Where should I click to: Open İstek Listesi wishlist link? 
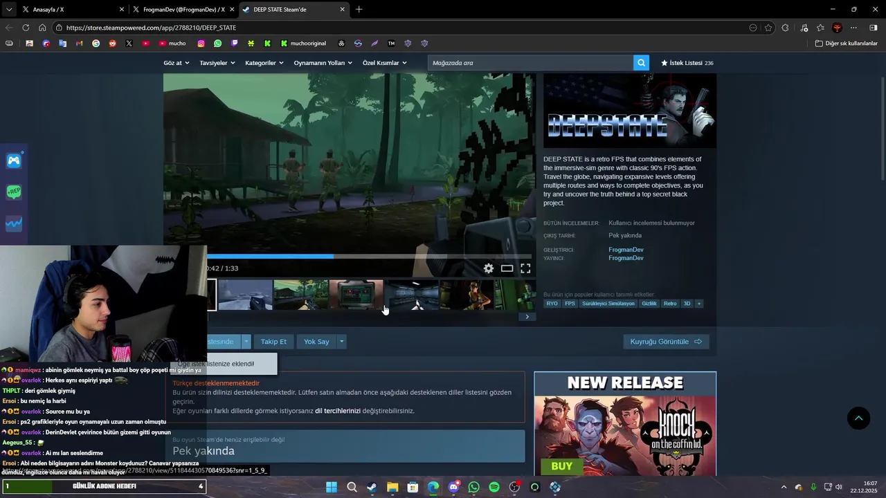pos(687,63)
